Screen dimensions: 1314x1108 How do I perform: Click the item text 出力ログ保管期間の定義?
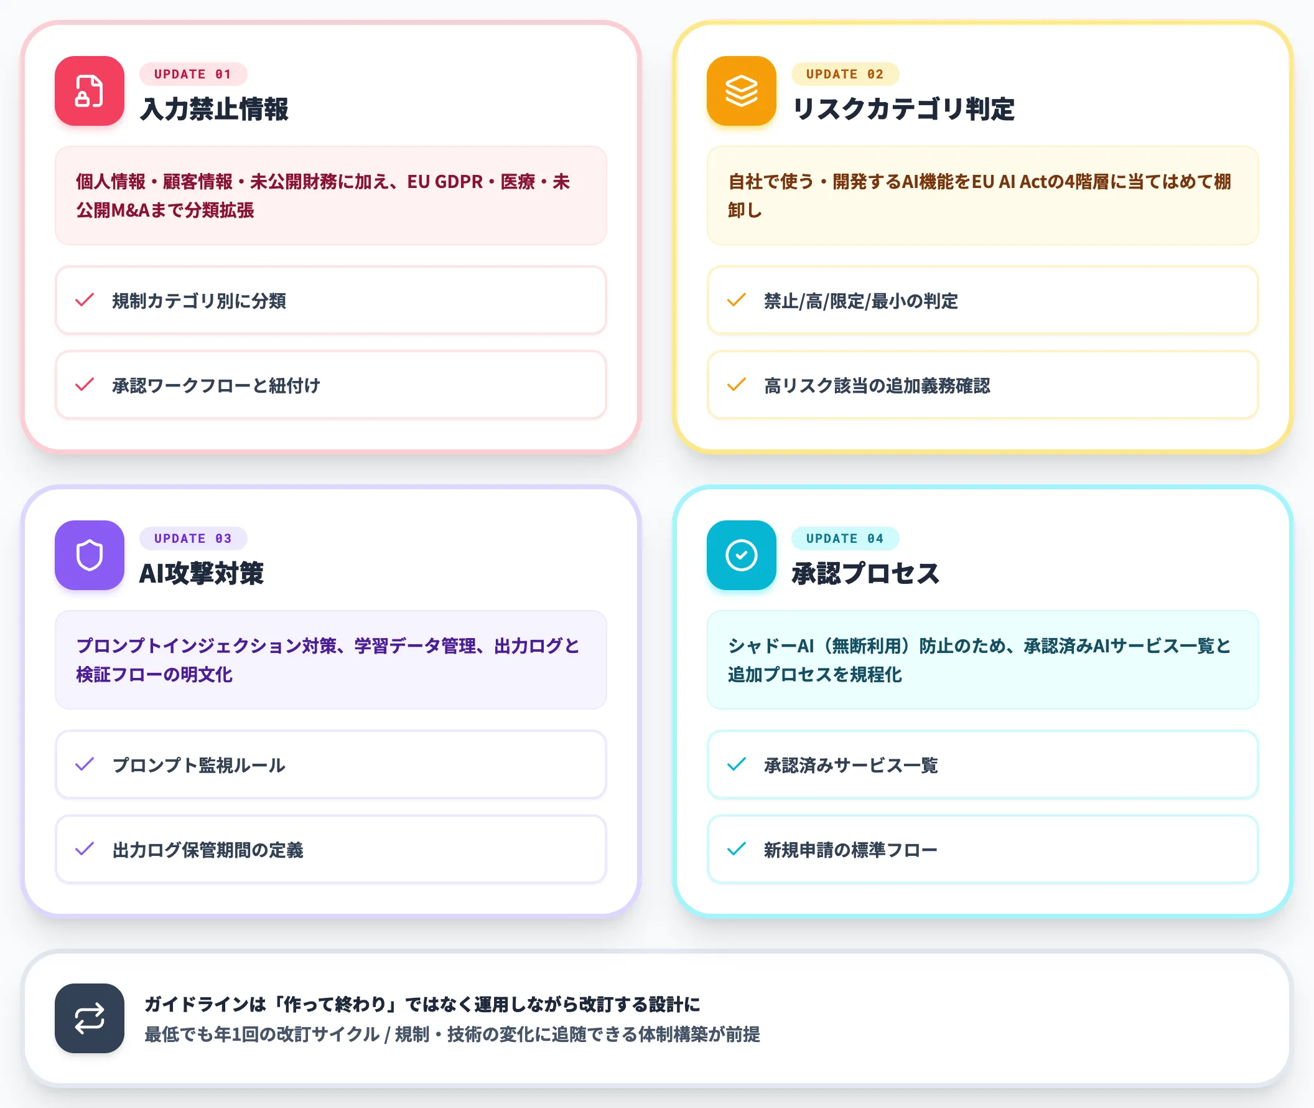tap(208, 850)
